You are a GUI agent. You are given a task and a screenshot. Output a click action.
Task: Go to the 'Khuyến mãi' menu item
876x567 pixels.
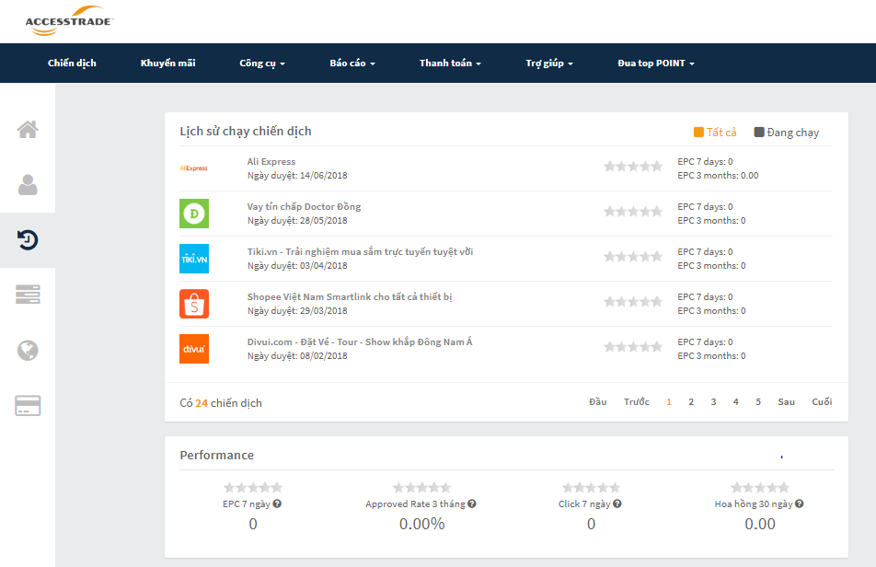[x=167, y=64]
